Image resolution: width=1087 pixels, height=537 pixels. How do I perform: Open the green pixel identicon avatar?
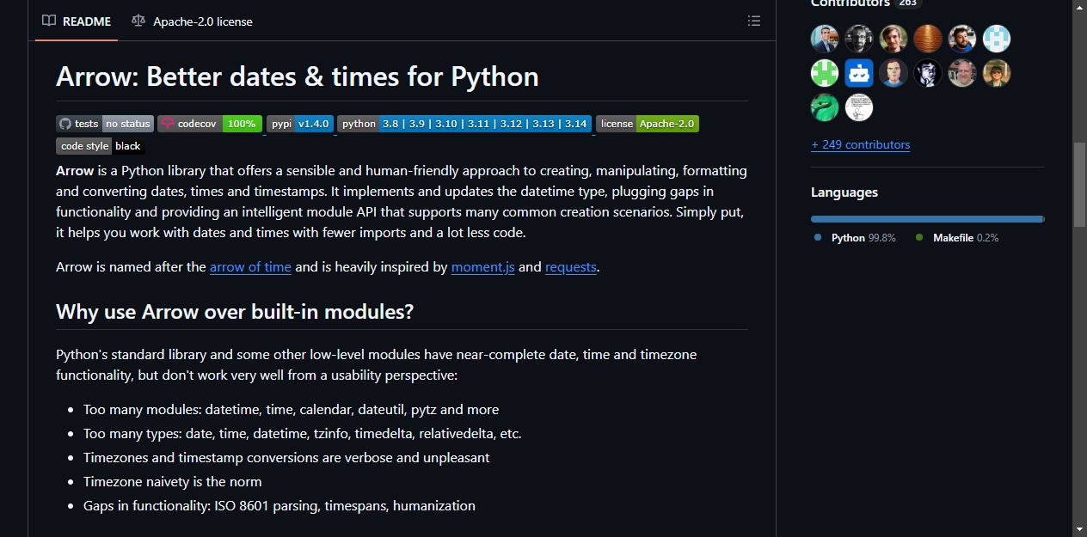[825, 73]
